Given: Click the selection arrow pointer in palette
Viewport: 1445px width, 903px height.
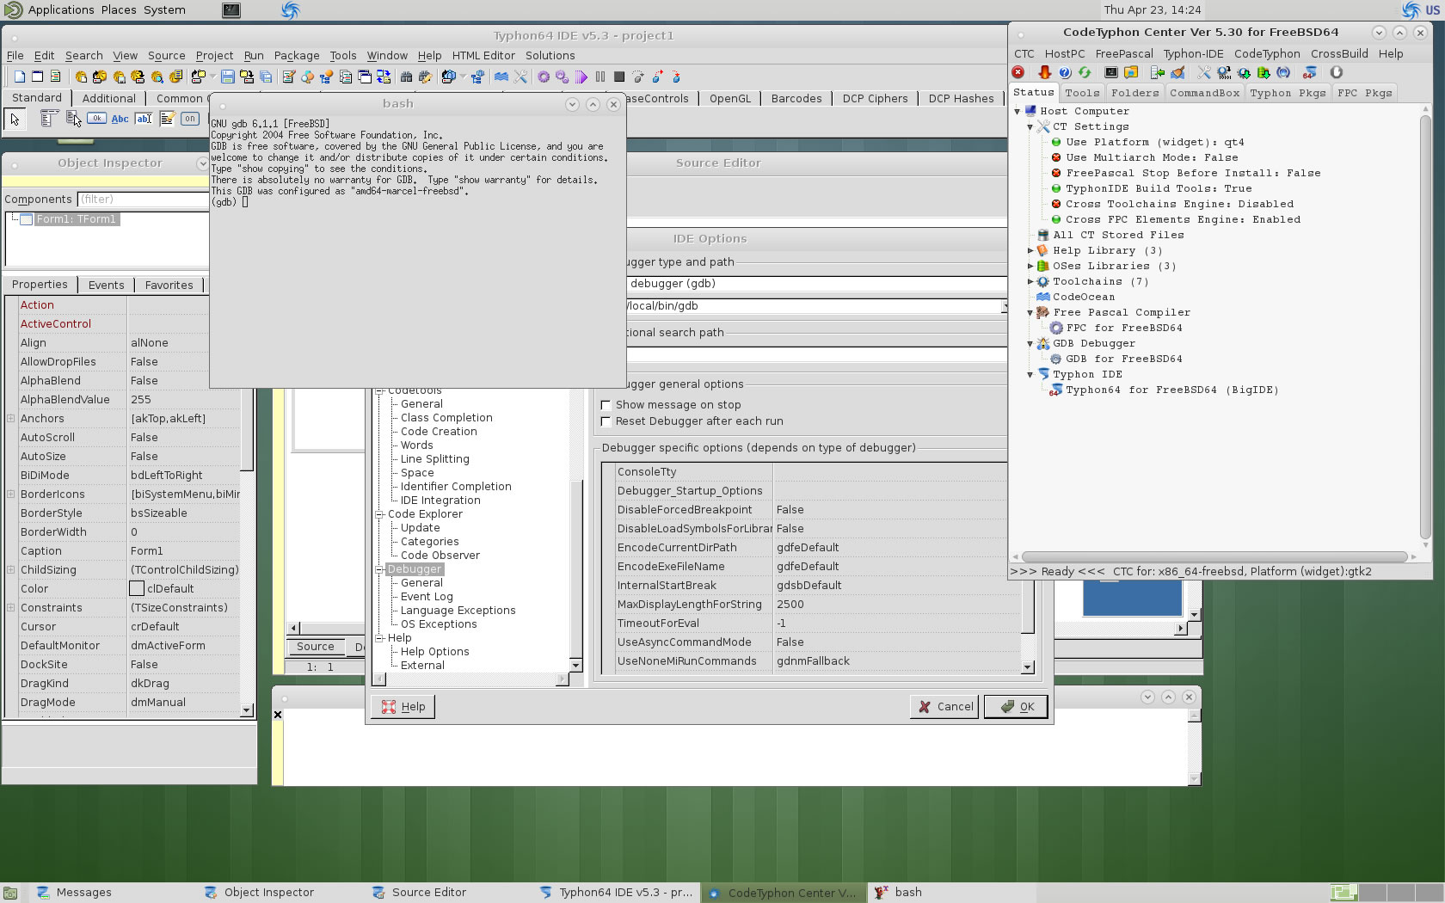Looking at the screenshot, I should [x=15, y=119].
